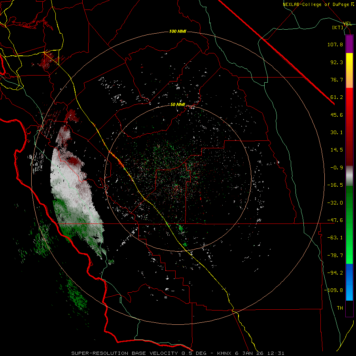This screenshot has width=356, height=356.
Task: Click the TH label on the legend
Action: (x=340, y=308)
